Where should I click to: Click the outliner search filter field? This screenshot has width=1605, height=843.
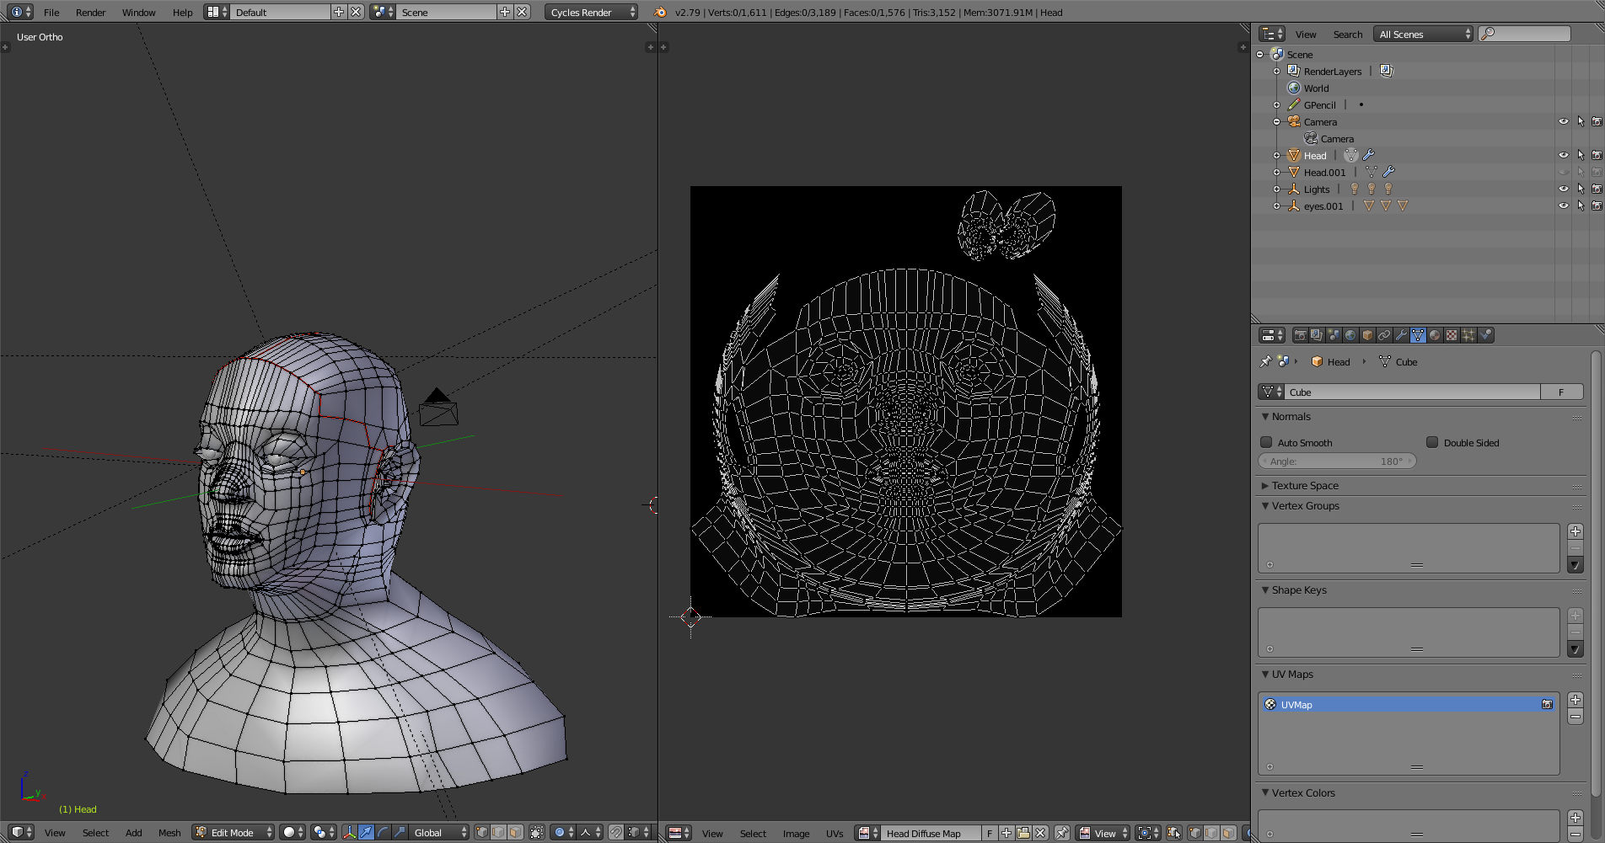tap(1525, 34)
